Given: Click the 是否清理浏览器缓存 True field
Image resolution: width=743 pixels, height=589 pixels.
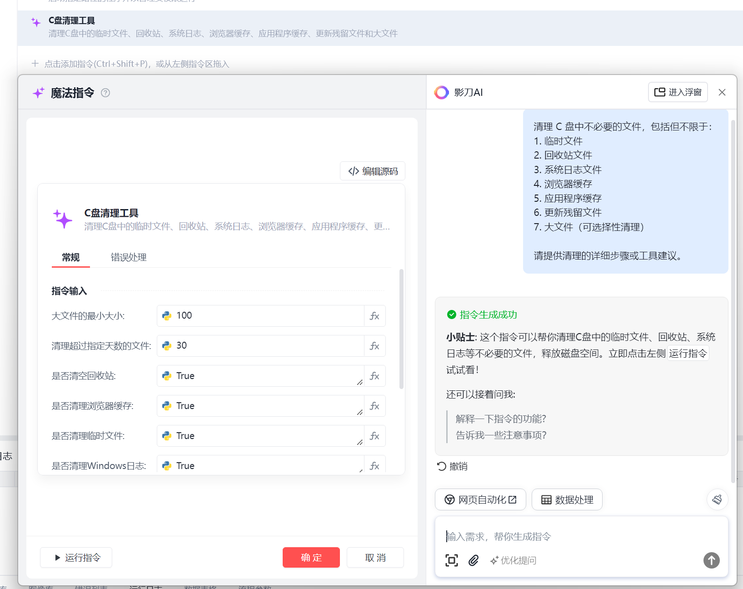Looking at the screenshot, I should (260, 406).
